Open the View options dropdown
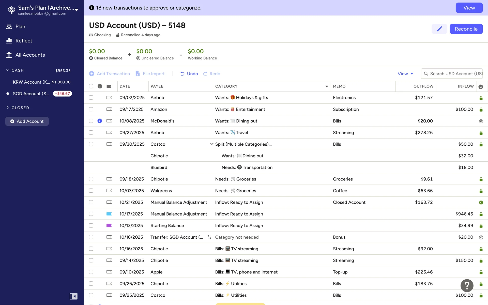This screenshot has height=305, width=488. (405, 74)
